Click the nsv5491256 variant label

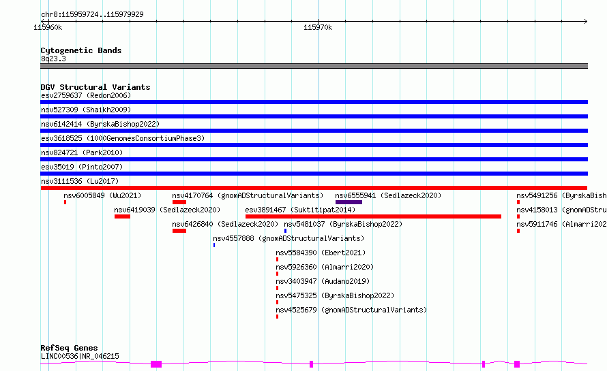tap(561, 195)
